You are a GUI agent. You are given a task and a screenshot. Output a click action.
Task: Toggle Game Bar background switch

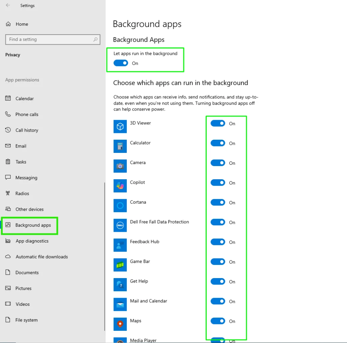218,262
